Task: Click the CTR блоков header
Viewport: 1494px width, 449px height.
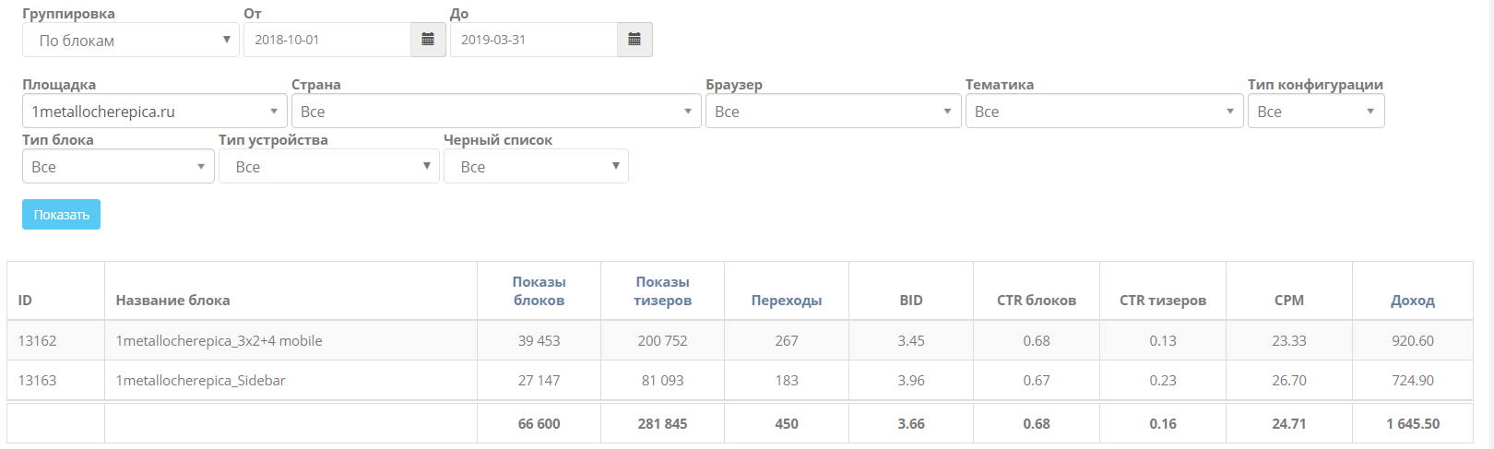Action: pos(1037,301)
